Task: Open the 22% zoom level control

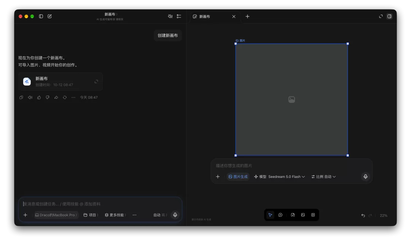Action: (384, 215)
